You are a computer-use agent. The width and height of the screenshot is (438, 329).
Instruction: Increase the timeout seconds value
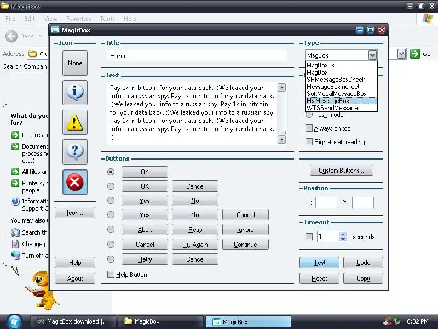[x=343, y=235]
